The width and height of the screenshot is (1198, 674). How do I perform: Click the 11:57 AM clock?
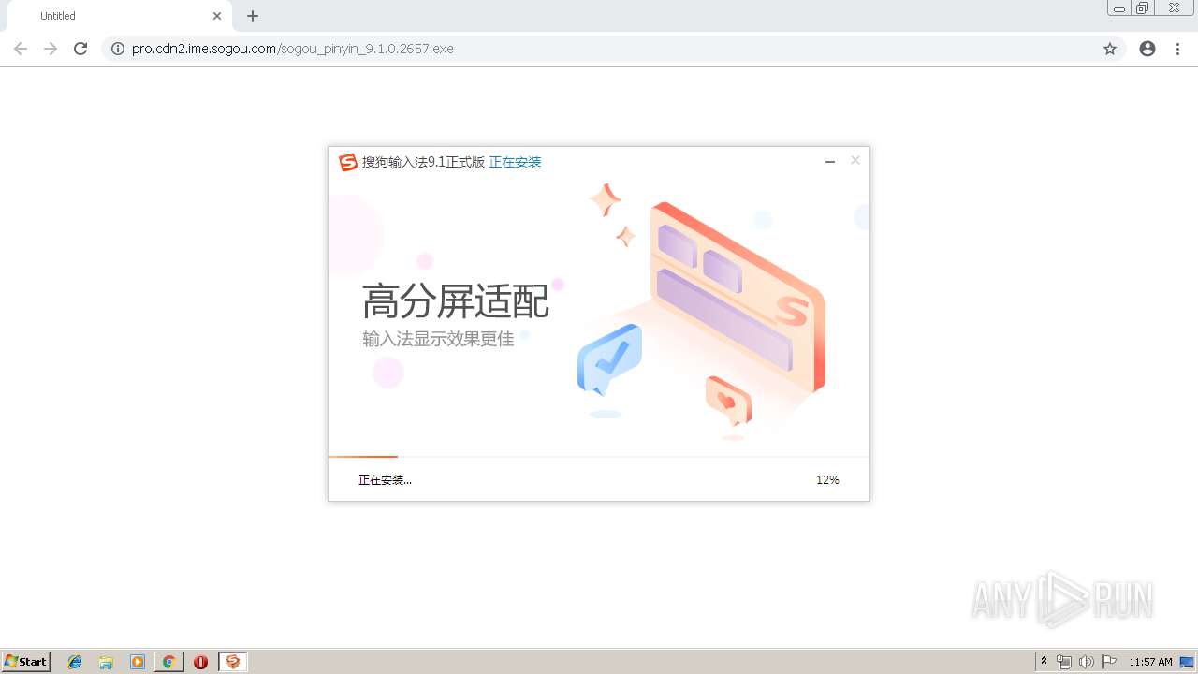point(1150,662)
